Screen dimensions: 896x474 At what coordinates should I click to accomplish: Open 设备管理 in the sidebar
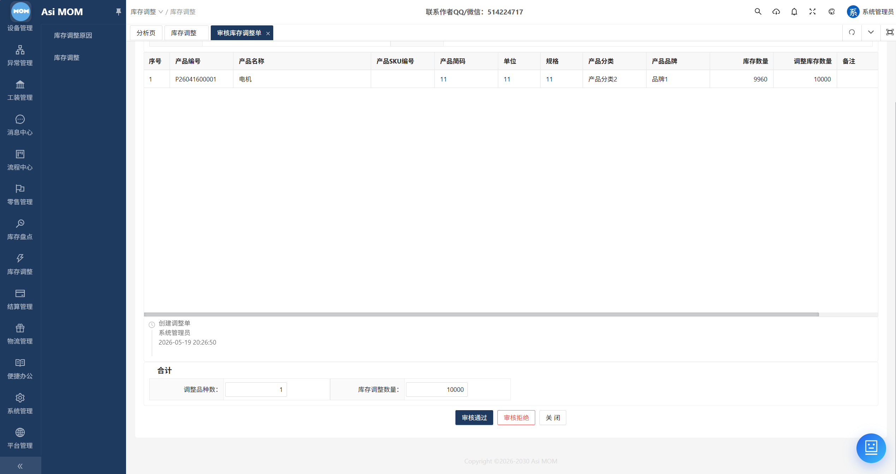[20, 28]
